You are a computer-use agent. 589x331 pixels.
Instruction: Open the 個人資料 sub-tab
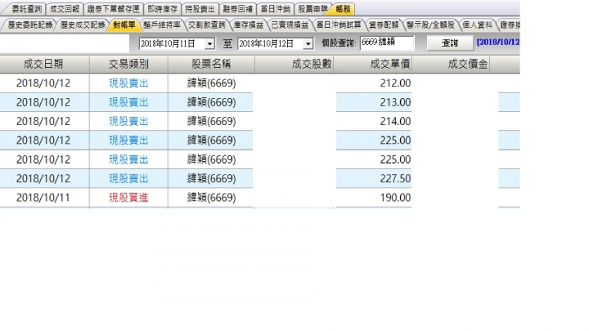tap(477, 25)
